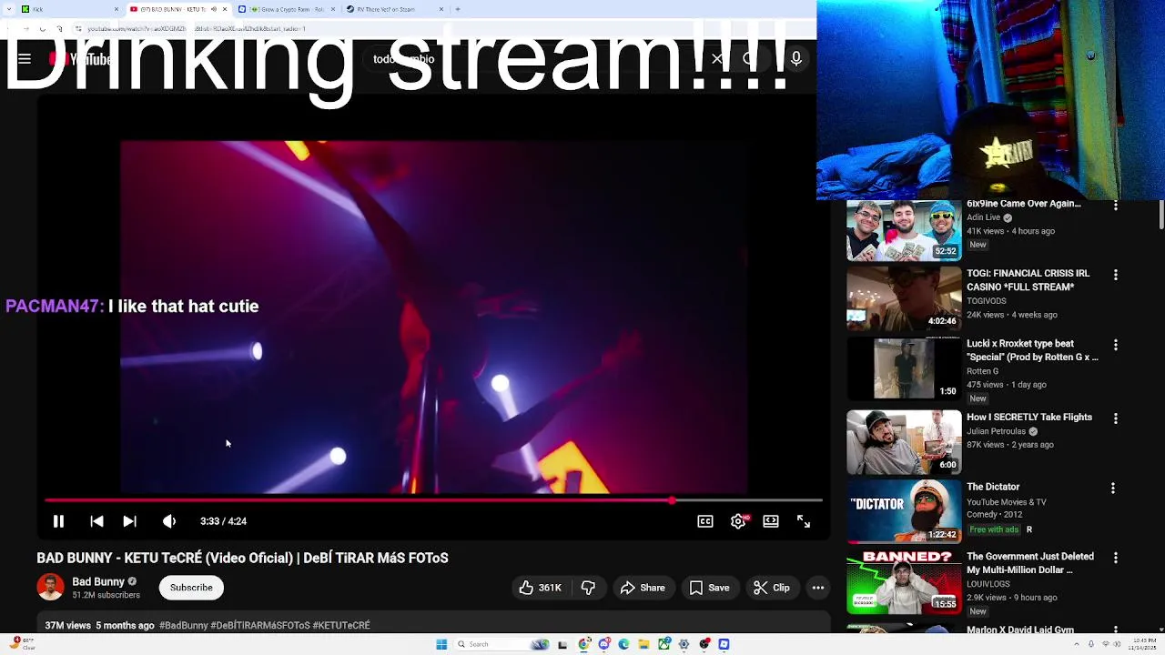
Task: Open options menu for TOGI video
Action: click(x=1116, y=275)
